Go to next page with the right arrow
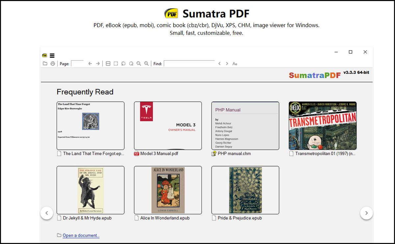Screen dimensions: 395x244 pyautogui.click(x=98, y=64)
